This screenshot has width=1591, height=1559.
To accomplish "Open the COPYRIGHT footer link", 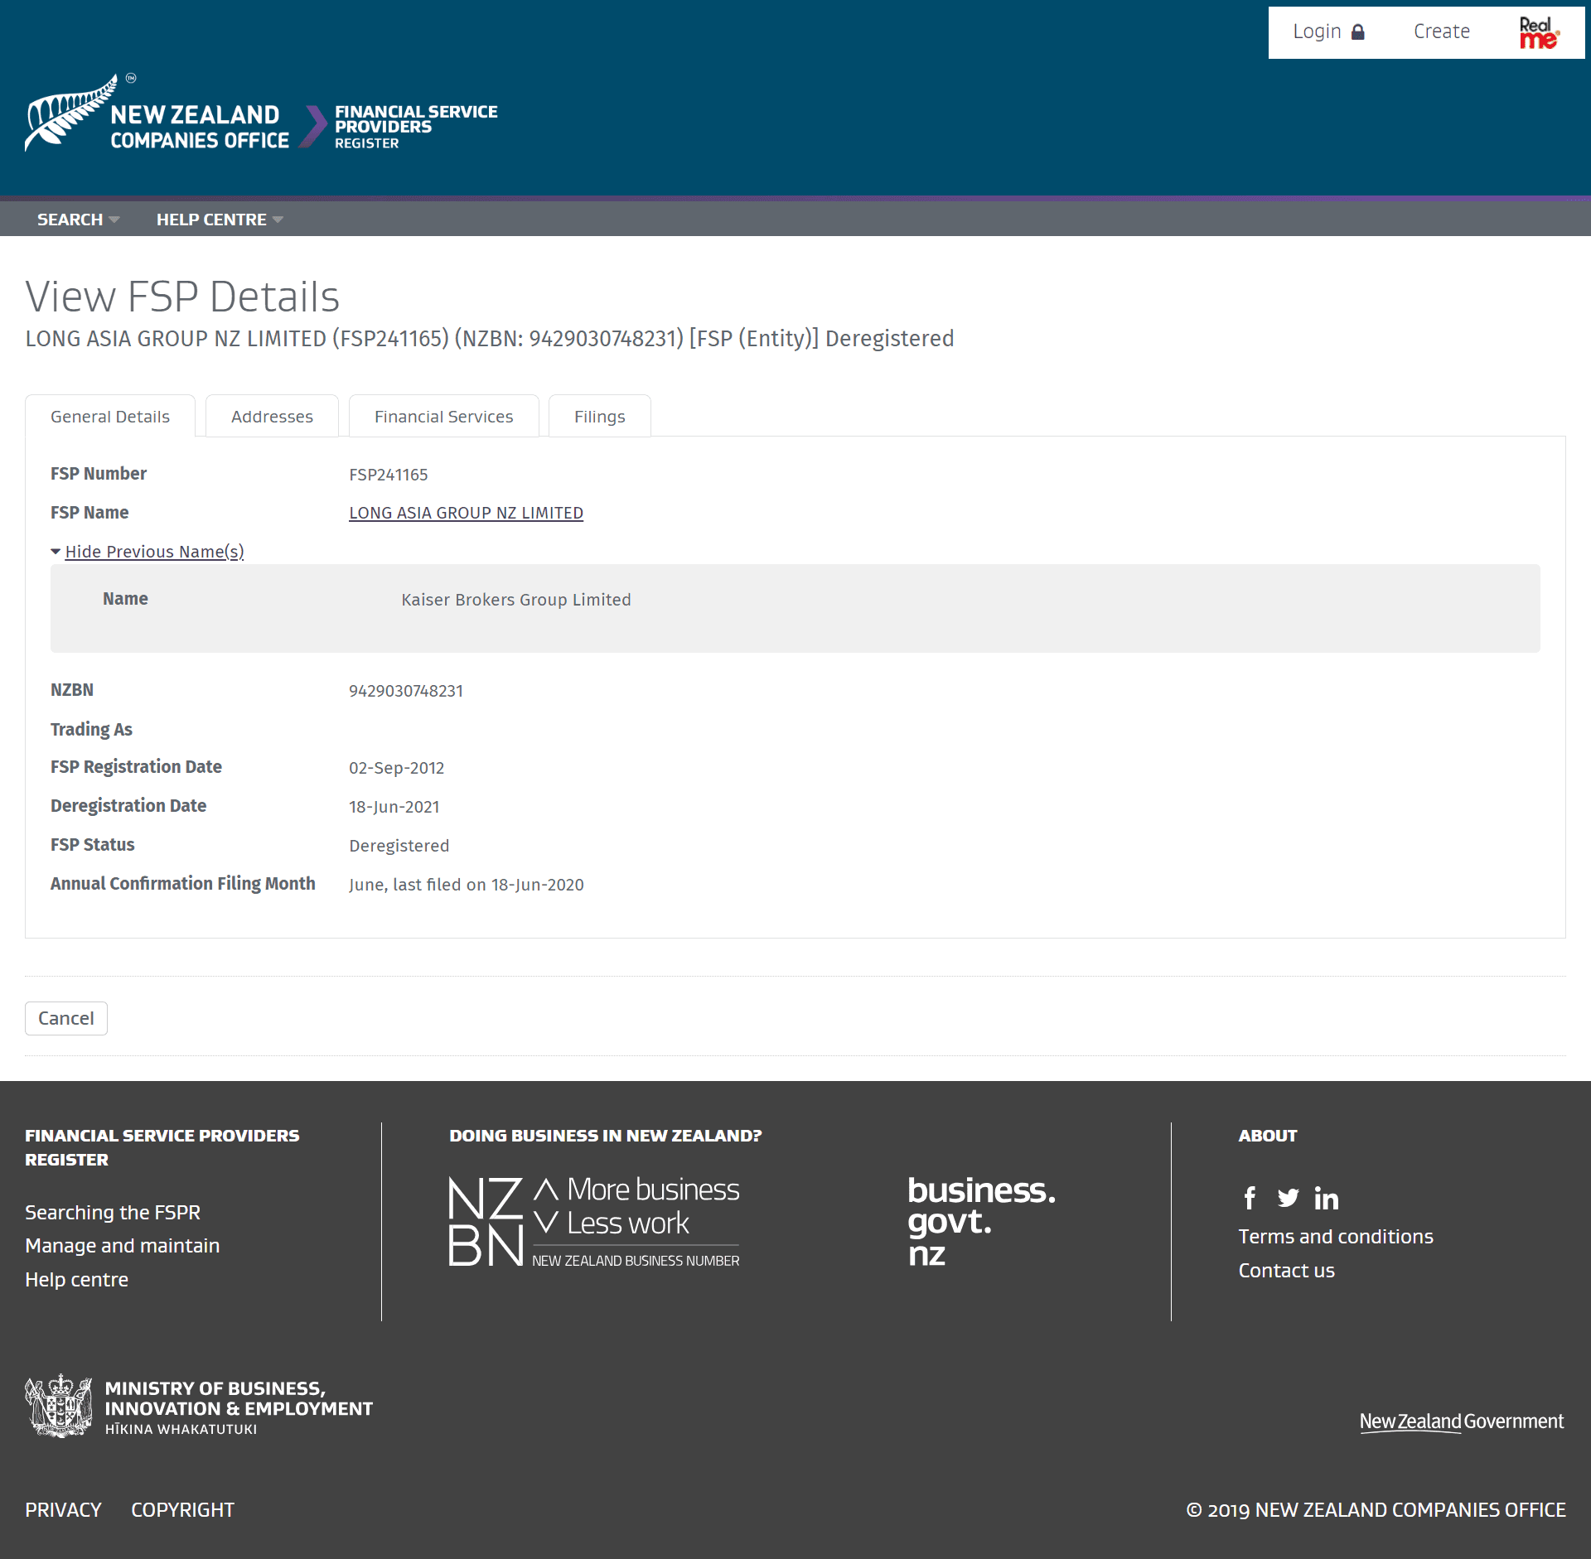I will (182, 1510).
